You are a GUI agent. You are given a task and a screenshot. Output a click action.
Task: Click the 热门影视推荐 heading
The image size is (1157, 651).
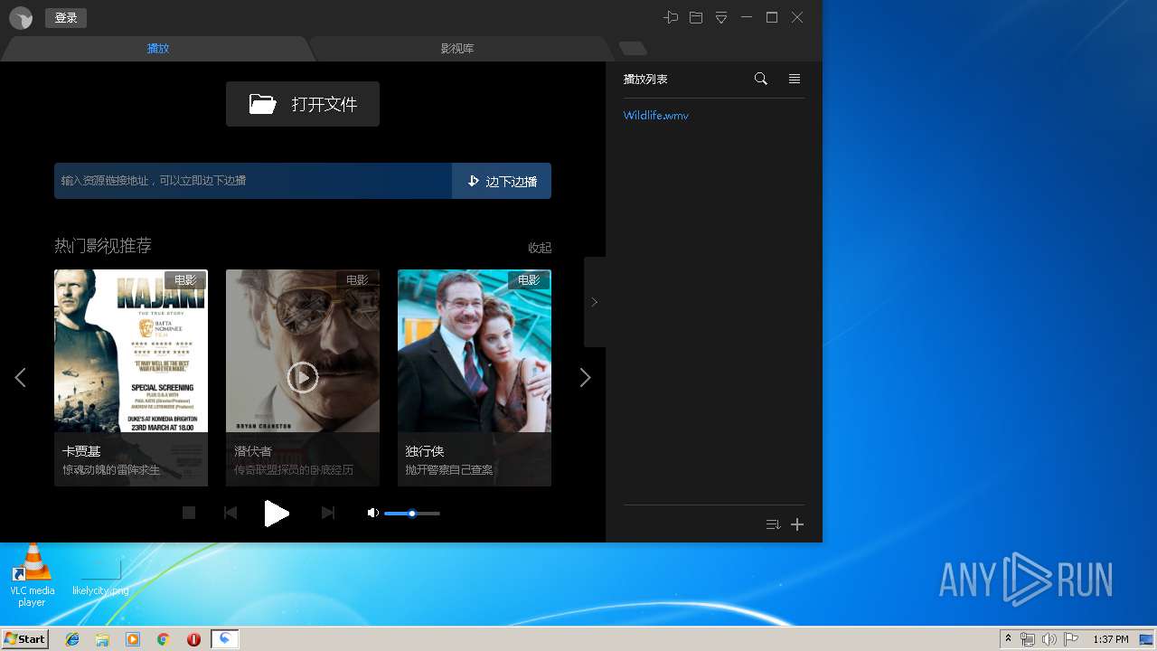(103, 246)
